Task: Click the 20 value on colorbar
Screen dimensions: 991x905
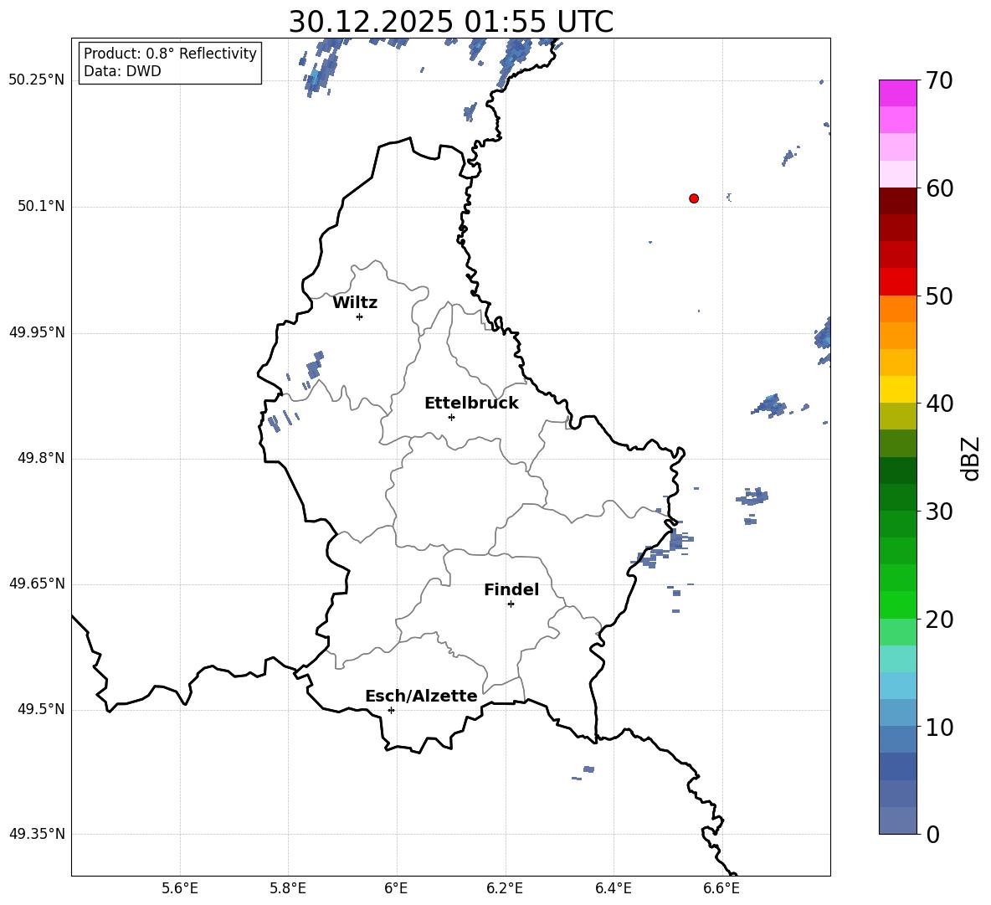Action: coord(939,620)
